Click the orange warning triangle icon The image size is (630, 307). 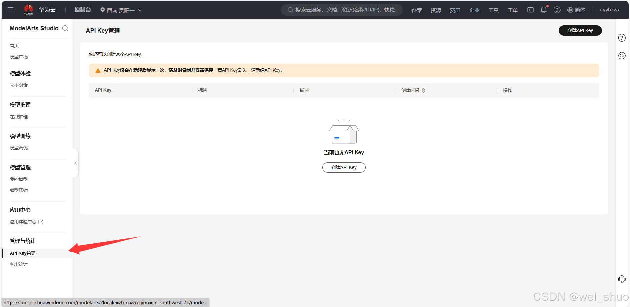coord(98,70)
